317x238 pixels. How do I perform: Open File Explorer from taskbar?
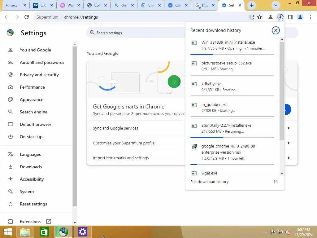[x=25, y=232]
